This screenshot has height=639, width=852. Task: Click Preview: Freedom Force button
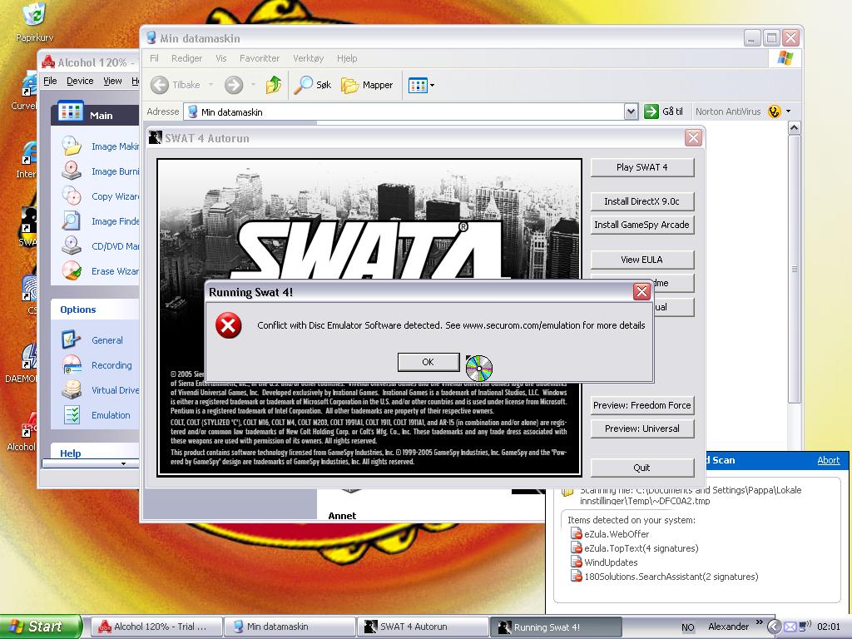tap(641, 405)
